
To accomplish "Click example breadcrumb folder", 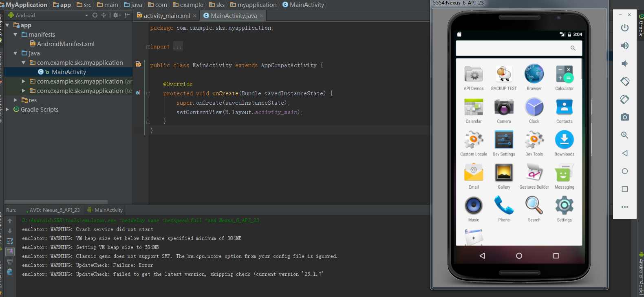I will point(188,5).
